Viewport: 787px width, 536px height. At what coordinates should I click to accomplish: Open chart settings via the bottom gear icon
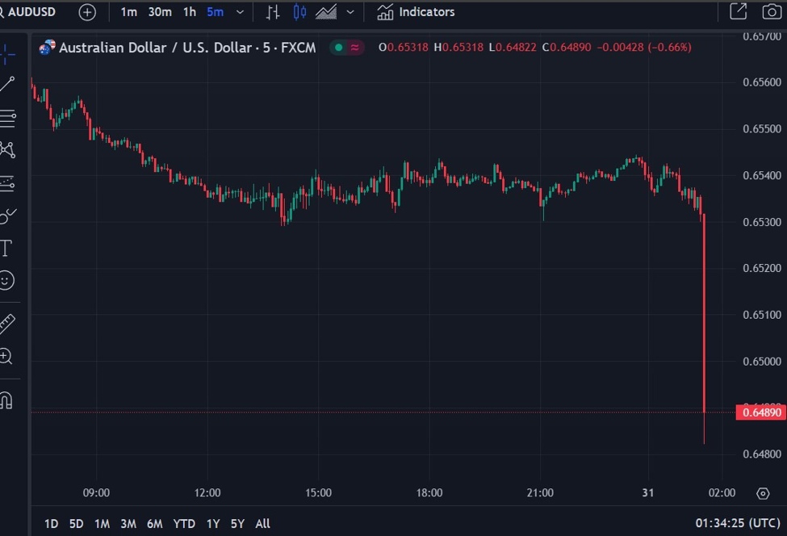pos(763,492)
